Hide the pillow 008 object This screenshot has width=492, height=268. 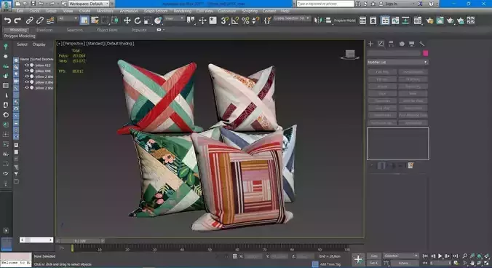pos(27,71)
